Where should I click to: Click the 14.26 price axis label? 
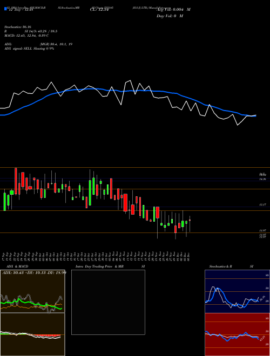coord(263,179)
